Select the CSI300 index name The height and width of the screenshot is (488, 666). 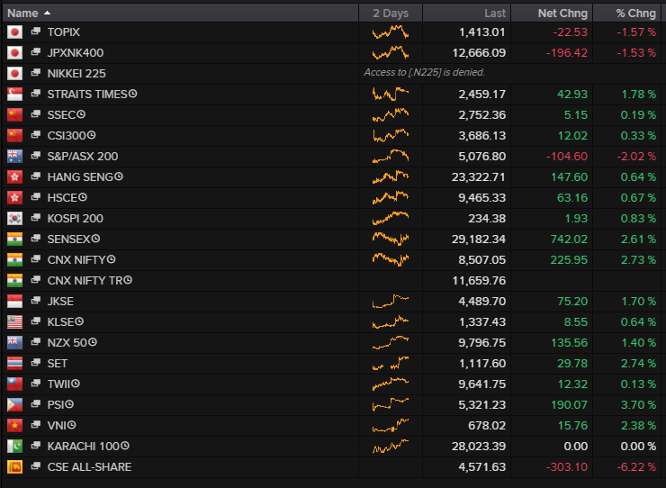point(67,136)
